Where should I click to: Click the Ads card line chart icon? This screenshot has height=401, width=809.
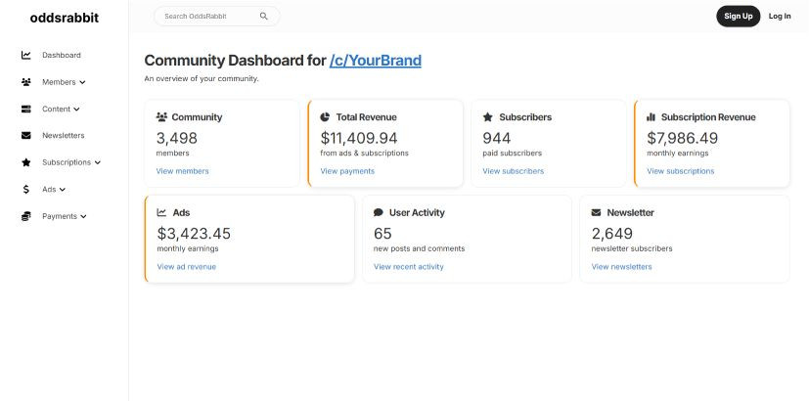(x=161, y=212)
